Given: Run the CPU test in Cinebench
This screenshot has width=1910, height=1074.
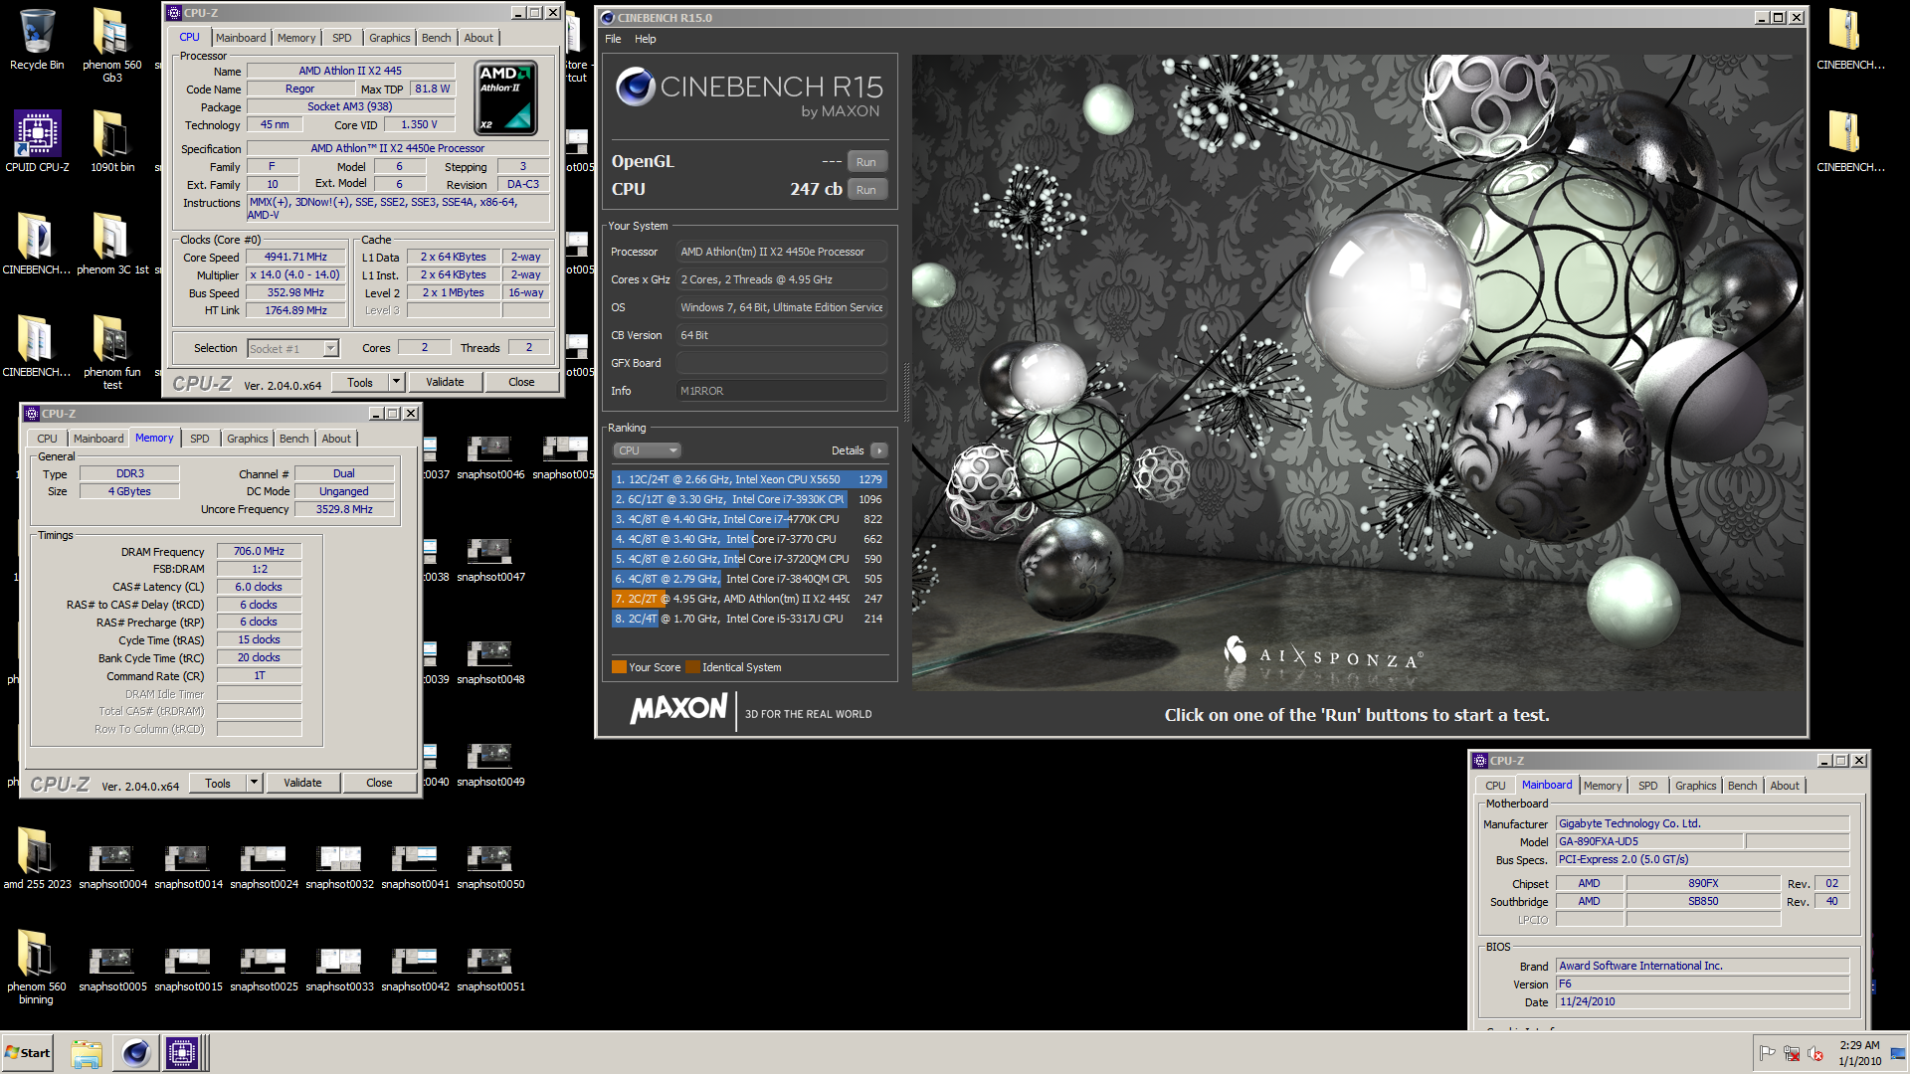Looking at the screenshot, I should click(865, 190).
